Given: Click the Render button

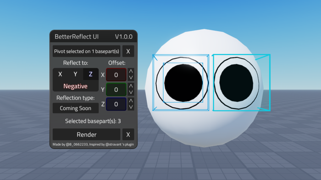Looking at the screenshot, I should tap(86, 134).
